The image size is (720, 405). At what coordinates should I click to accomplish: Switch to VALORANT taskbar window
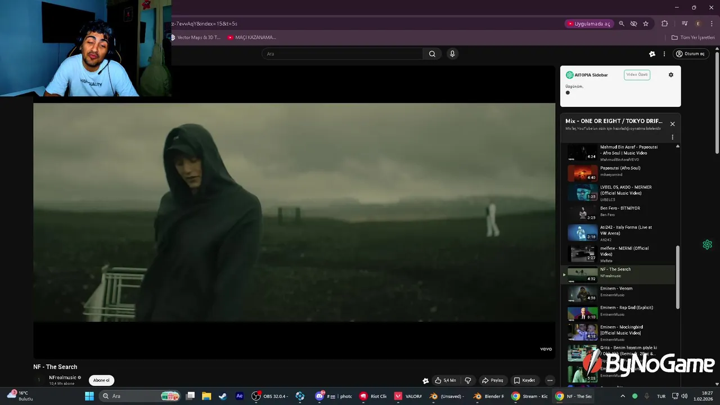[x=408, y=396]
